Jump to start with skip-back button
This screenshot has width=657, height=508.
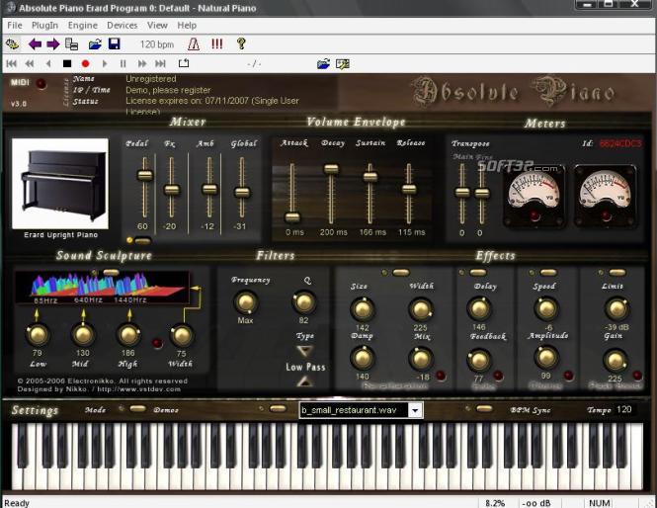[12, 63]
